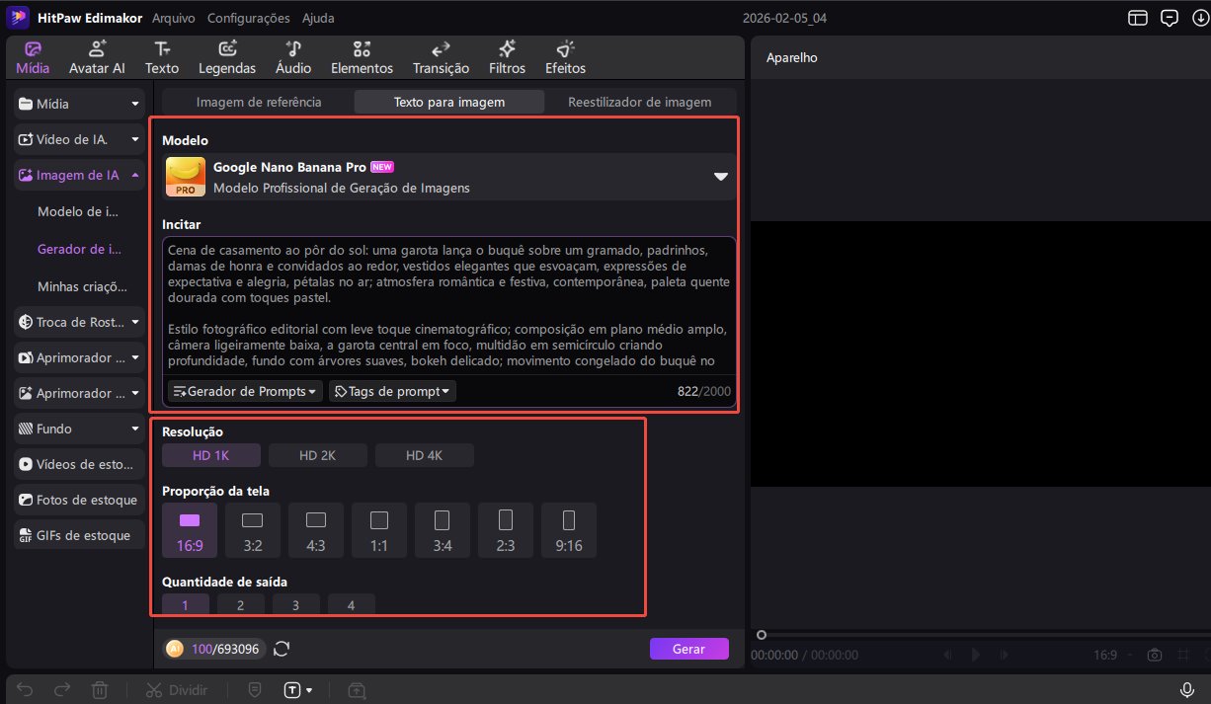Open the Configurações menu
This screenshot has height=704, width=1211.
point(248,18)
